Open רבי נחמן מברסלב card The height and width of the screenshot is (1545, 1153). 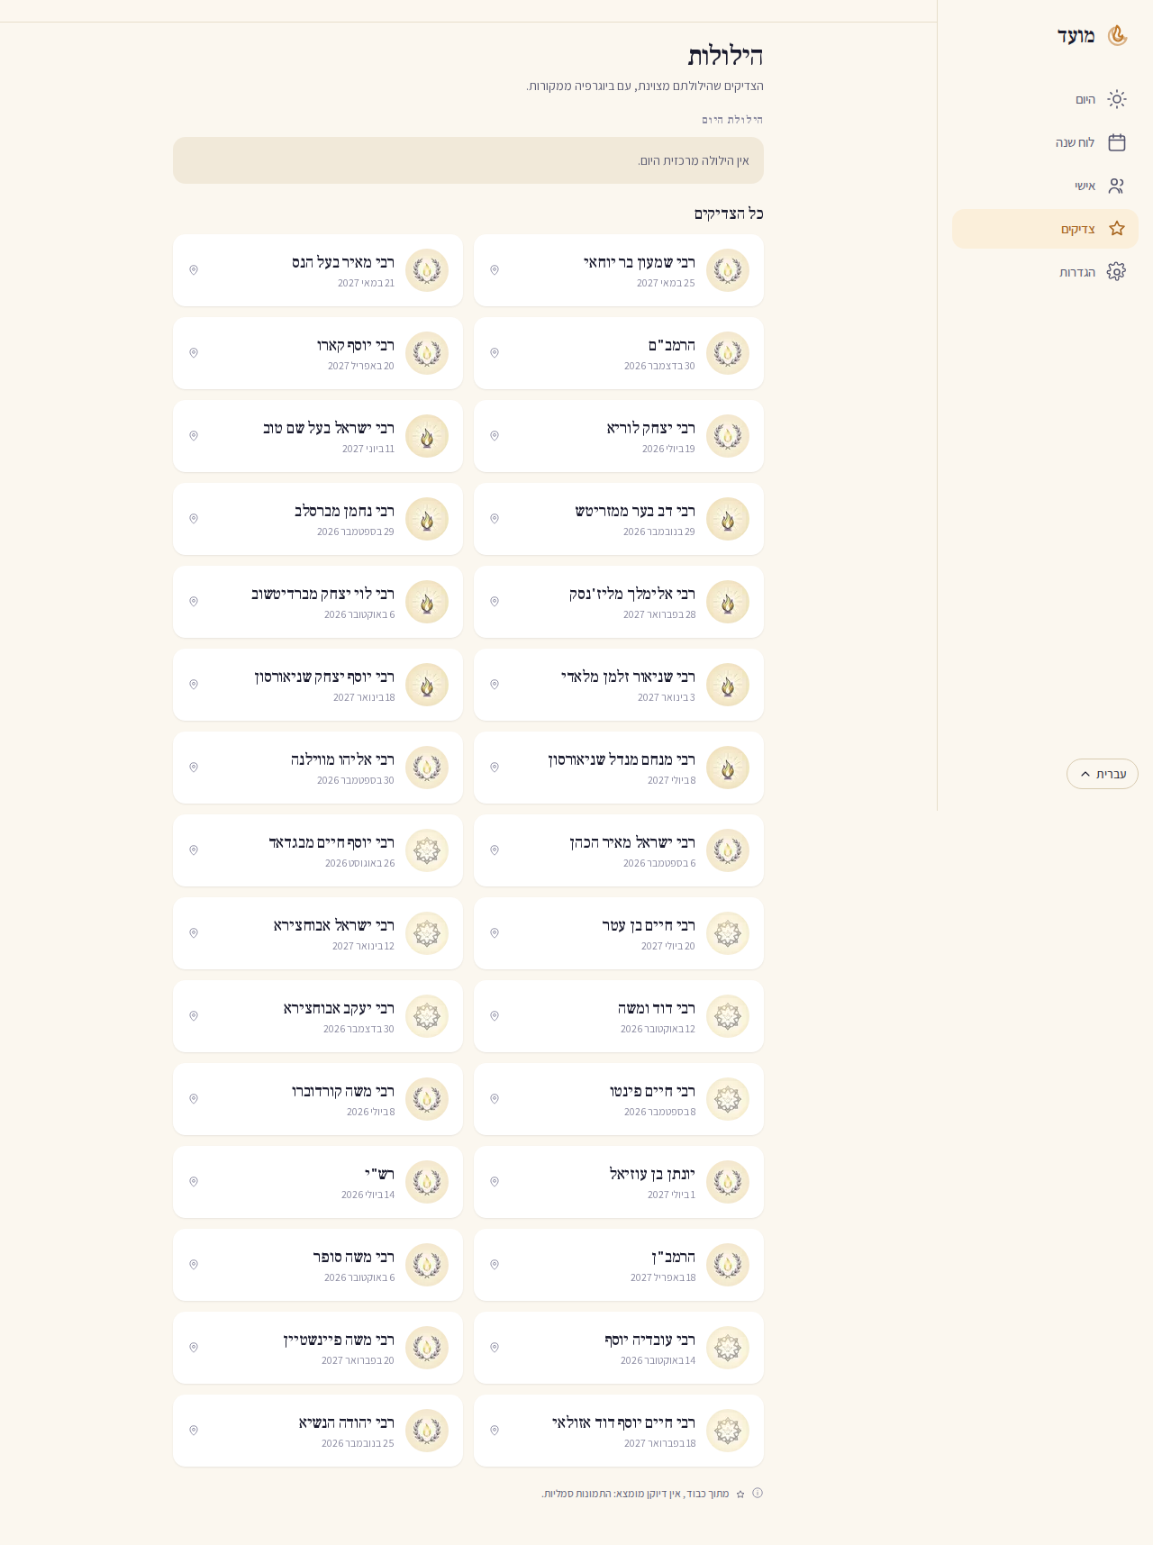318,519
